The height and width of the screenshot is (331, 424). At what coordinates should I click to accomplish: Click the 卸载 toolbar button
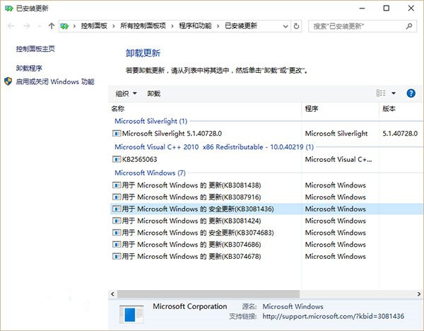point(154,93)
